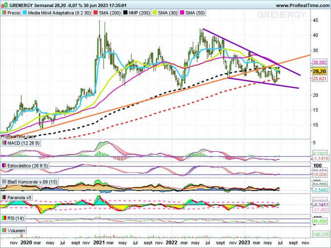Click the RSI panel icon
Screen dimensions: 331x248
(x=4, y=218)
